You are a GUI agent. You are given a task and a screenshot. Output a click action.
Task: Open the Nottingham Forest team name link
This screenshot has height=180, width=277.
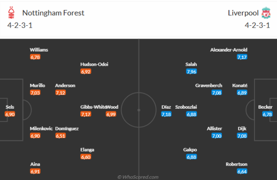coord(53,13)
